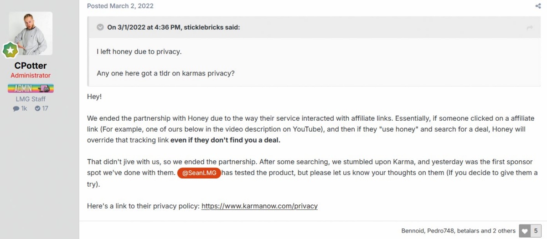
Task: Open the reaction count of 5
Action: point(536,231)
